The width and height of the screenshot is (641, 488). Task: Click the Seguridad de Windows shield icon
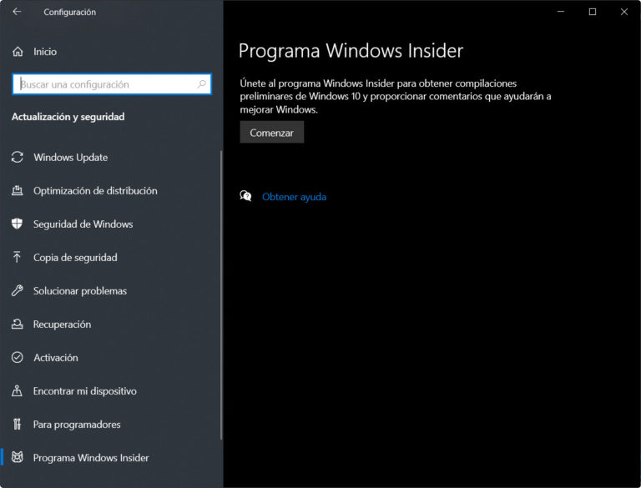[x=18, y=224]
